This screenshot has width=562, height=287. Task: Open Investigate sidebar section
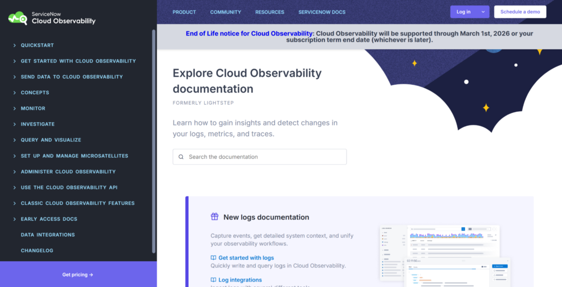coord(38,124)
